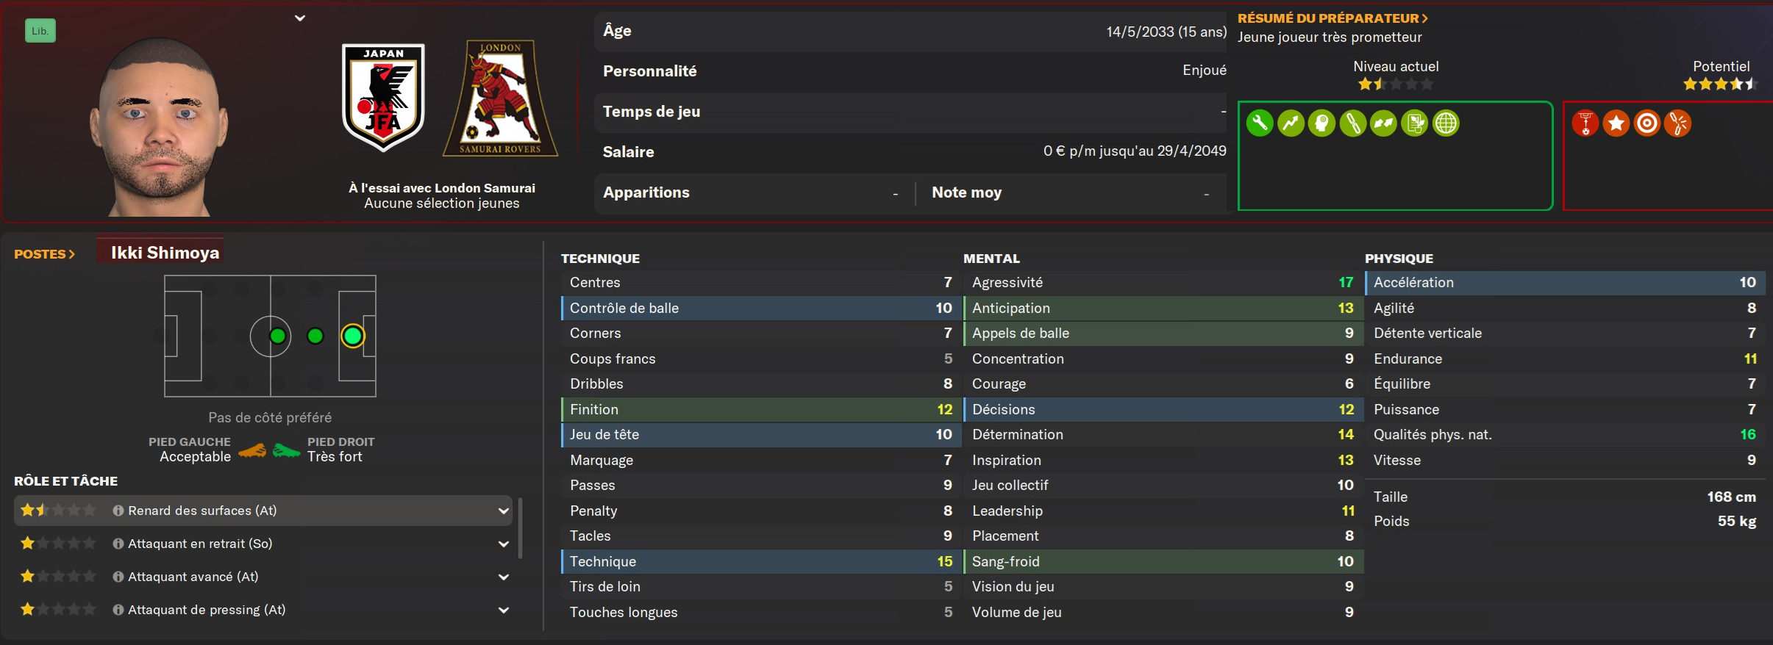
Task: Expand the Renard des surfaces role dropdown
Action: click(x=504, y=511)
